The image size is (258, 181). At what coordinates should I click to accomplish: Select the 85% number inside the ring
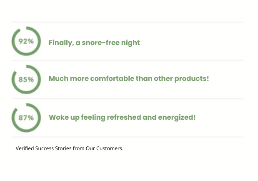[x=26, y=79]
